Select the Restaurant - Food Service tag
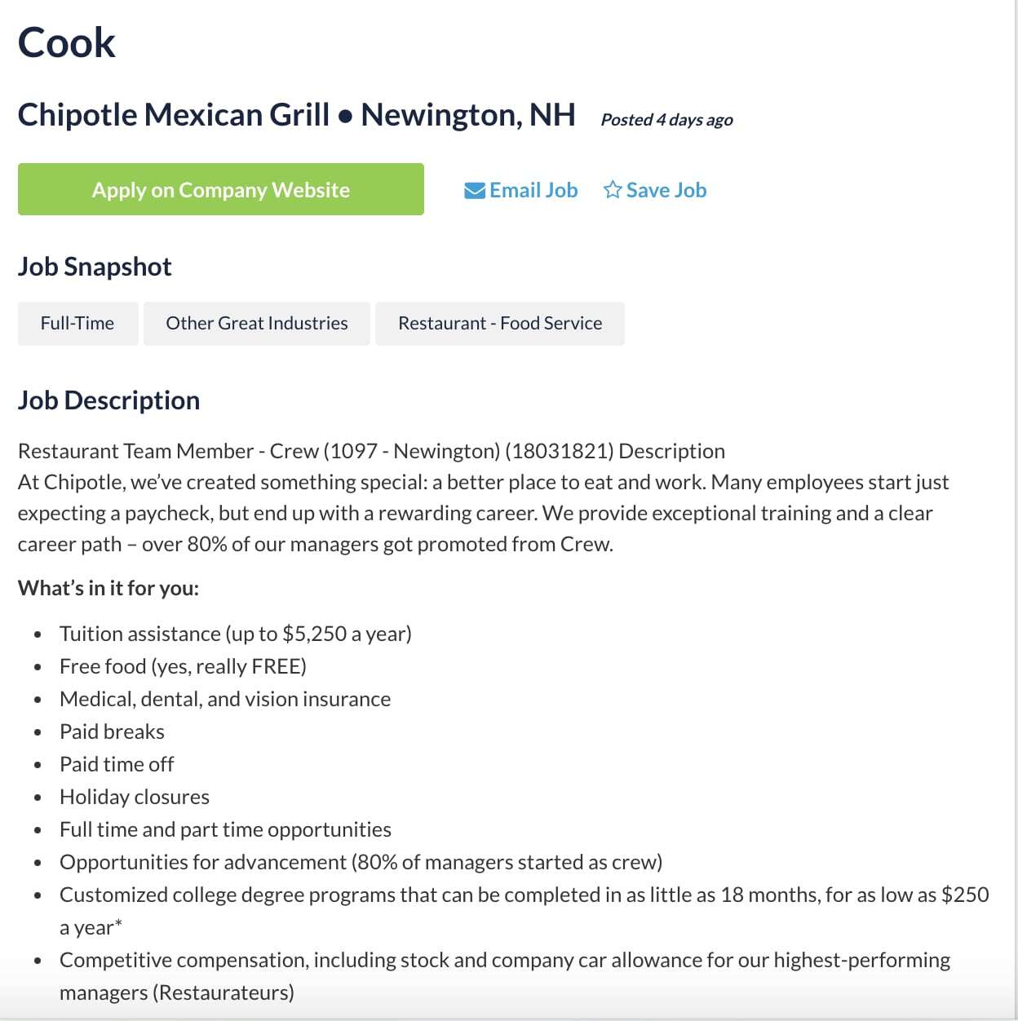The height and width of the screenshot is (1021, 1018). [x=499, y=323]
